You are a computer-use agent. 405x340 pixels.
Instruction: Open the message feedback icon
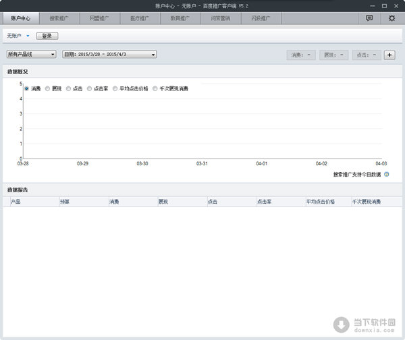[x=369, y=18]
